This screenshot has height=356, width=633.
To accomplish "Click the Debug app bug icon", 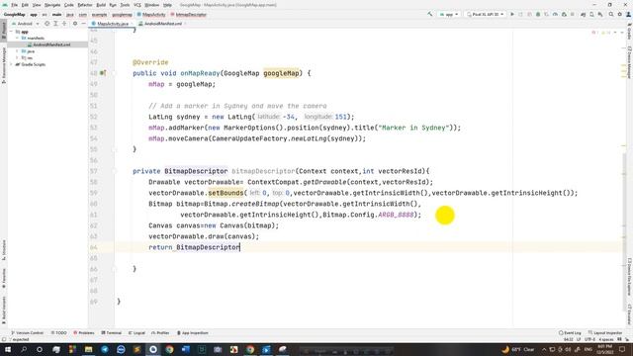I will pos(538,14).
